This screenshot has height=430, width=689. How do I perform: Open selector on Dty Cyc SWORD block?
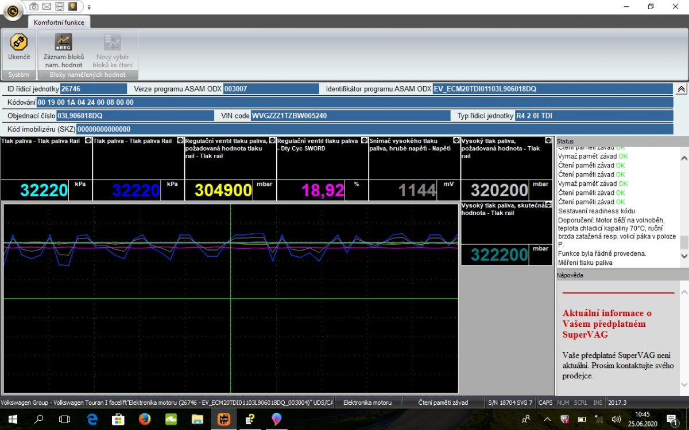pos(364,140)
